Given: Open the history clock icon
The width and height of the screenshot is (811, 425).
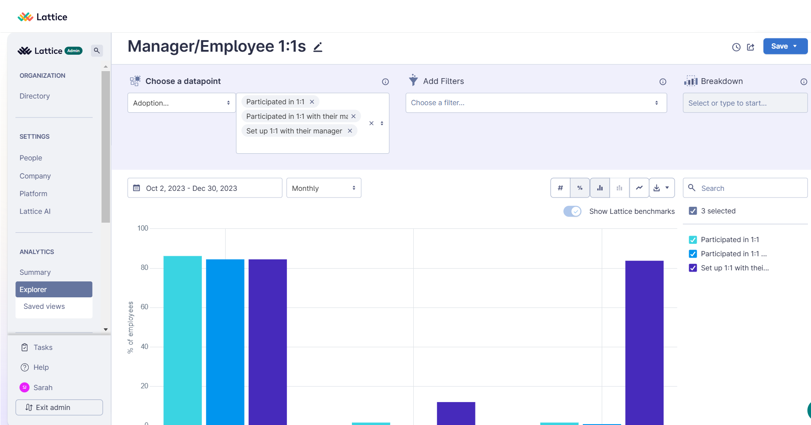Looking at the screenshot, I should tap(736, 47).
